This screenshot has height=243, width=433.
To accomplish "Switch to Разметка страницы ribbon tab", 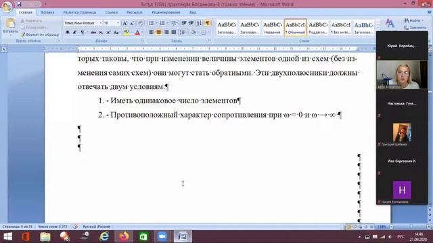I will [x=80, y=12].
